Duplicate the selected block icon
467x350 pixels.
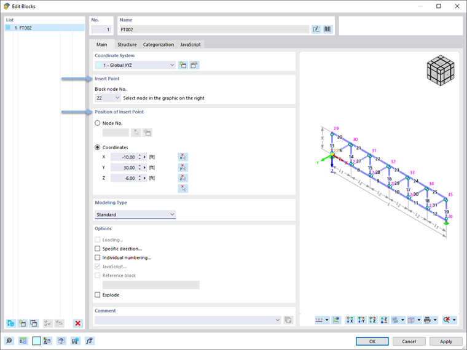coord(34,323)
